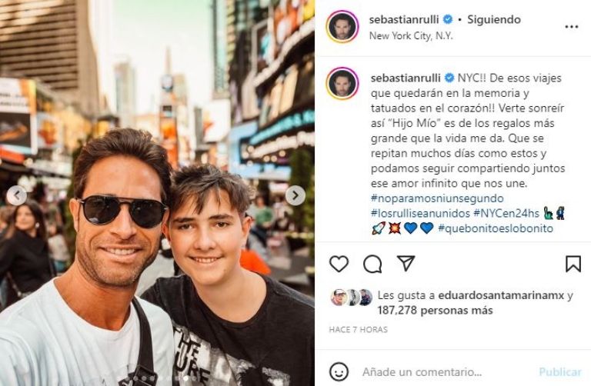591x386 pixels.
Task: Open the hashtag #noparamosniunsegundo
Action: [437, 198]
